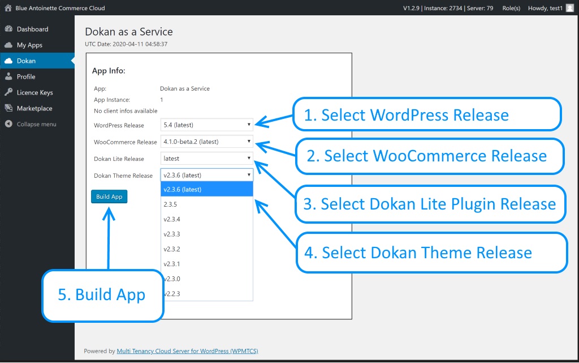Click the Licence Keys key icon
The width and height of the screenshot is (579, 363).
[x=8, y=92]
